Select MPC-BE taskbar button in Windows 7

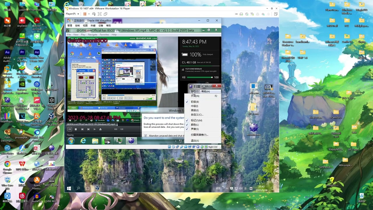[107, 141]
